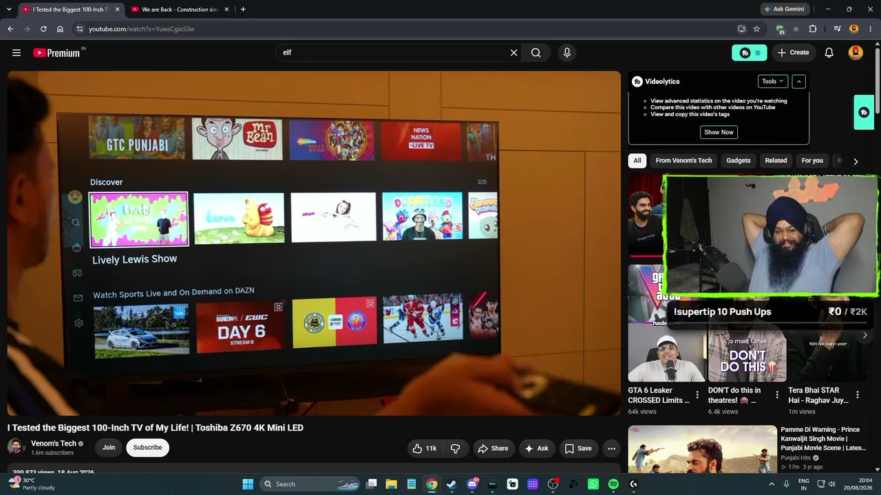Open the floating TubeBuddy side tab
Viewport: 881px width, 495px height.
[864, 112]
